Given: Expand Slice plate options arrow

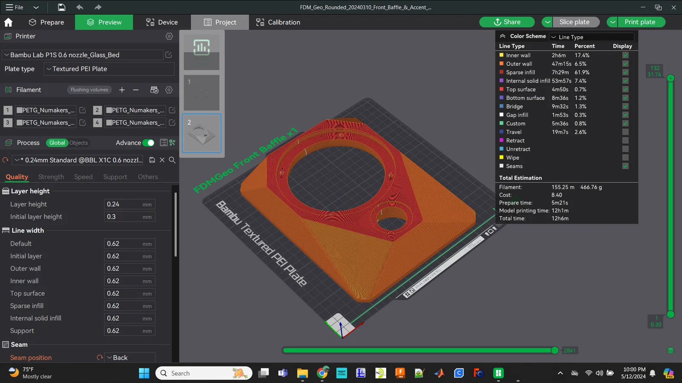Looking at the screenshot, I should click(x=547, y=22).
